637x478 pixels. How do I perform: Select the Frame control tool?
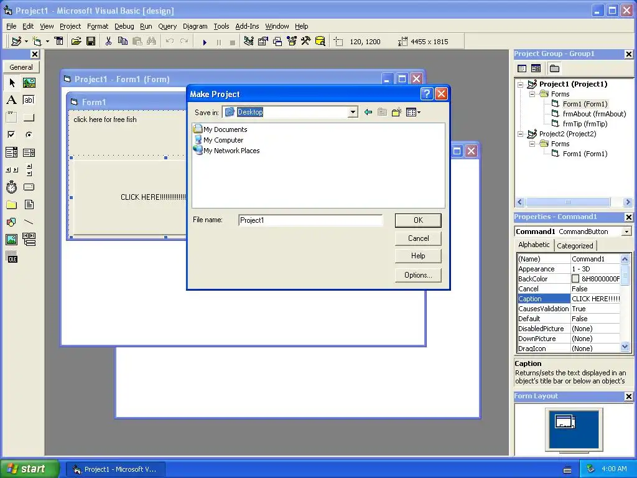12,118
